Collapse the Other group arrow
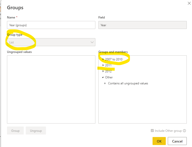The image size is (192, 147). pyautogui.click(x=103, y=77)
